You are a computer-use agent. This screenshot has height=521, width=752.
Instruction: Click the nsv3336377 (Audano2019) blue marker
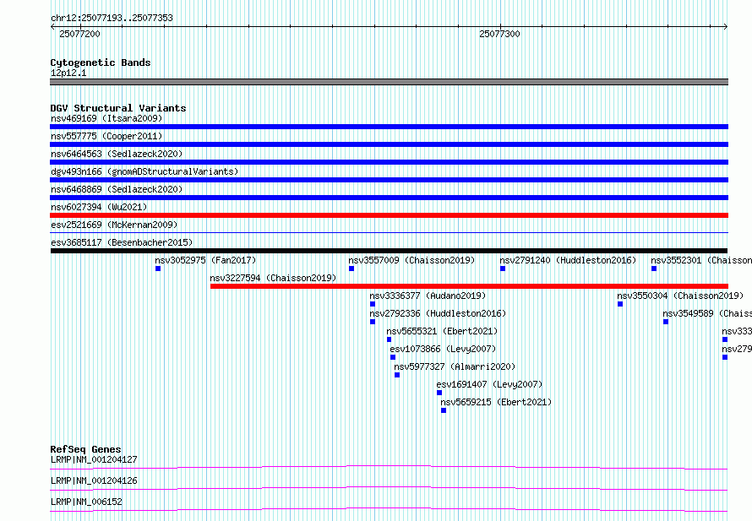tap(373, 304)
